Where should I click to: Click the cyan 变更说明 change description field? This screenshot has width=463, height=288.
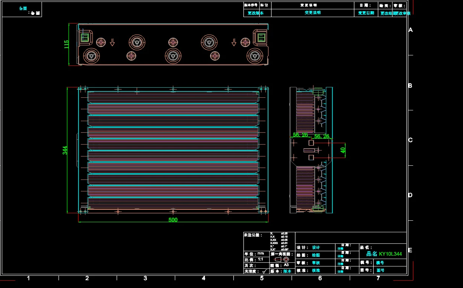coord(313,13)
